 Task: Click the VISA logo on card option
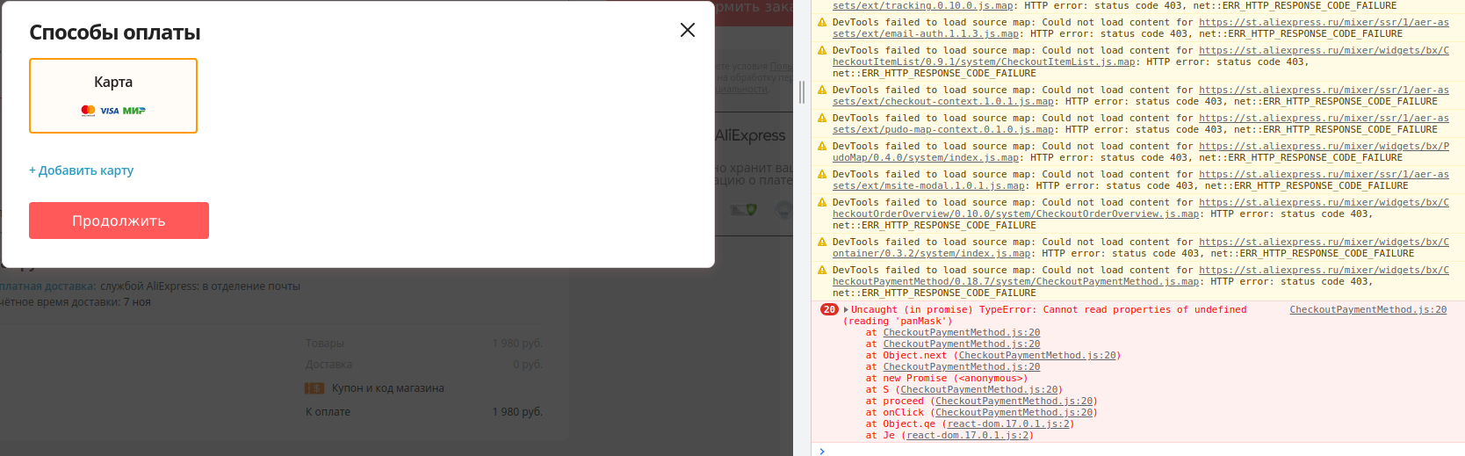[109, 111]
